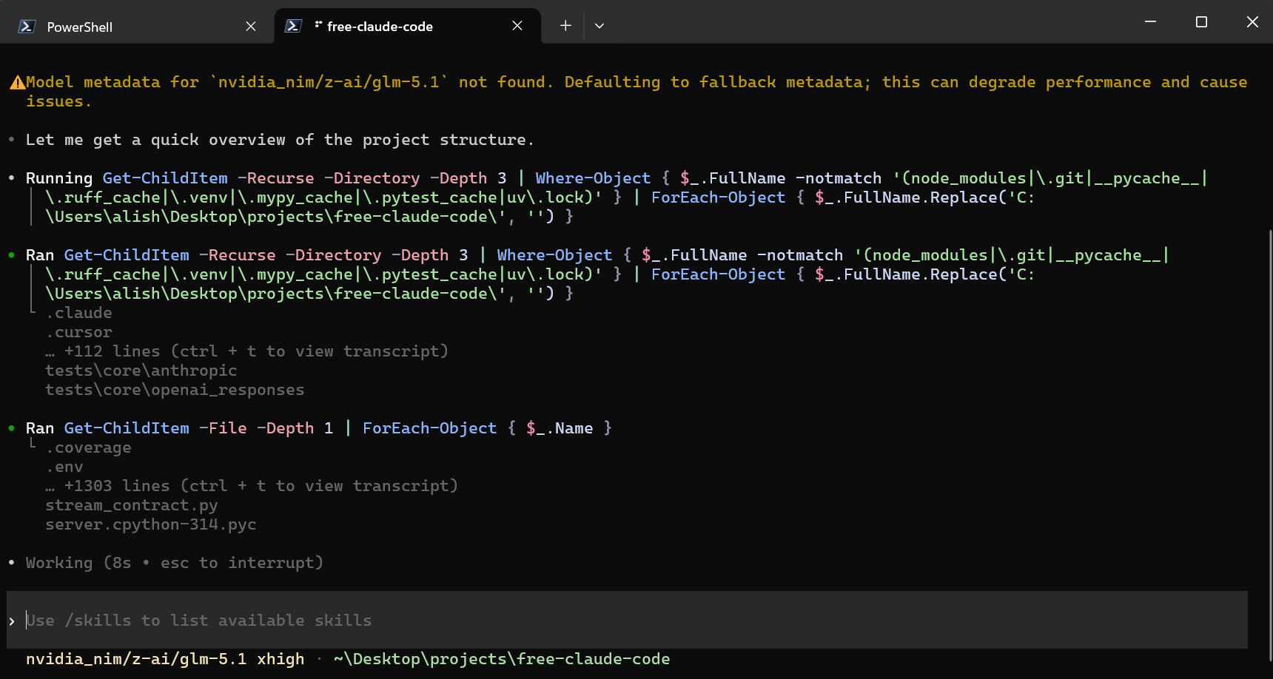Click the '.coverage' file name
This screenshot has height=679, width=1273.
pos(89,447)
